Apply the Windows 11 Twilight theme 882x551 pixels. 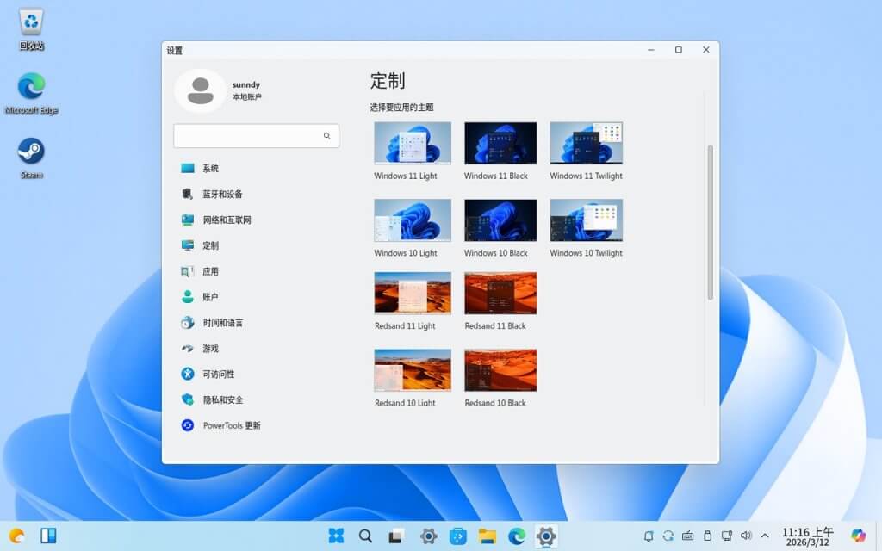(586, 143)
